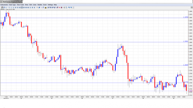Click the zoom out magnifier icon

(x=71, y=7)
